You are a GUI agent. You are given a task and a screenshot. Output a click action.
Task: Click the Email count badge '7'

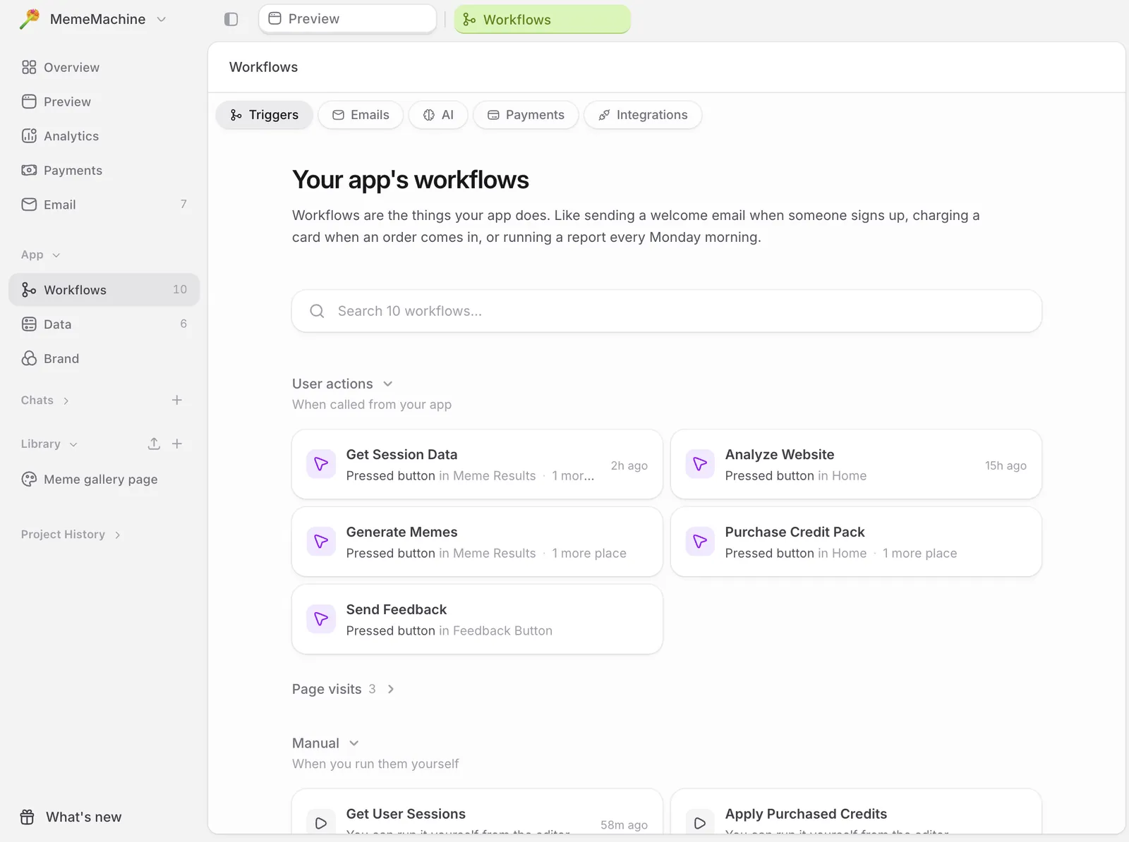[x=183, y=204]
